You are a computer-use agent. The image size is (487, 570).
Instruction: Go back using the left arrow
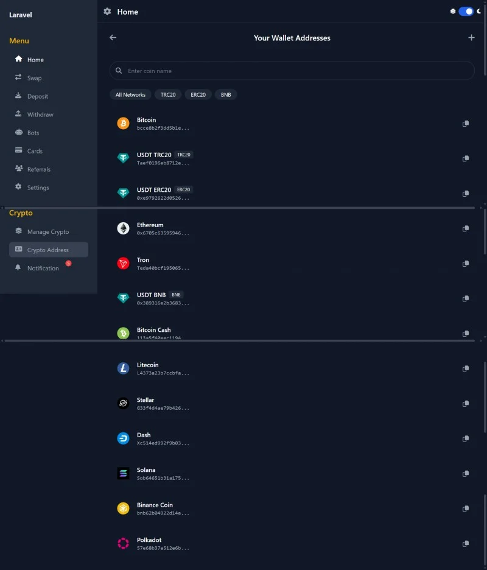coord(113,37)
